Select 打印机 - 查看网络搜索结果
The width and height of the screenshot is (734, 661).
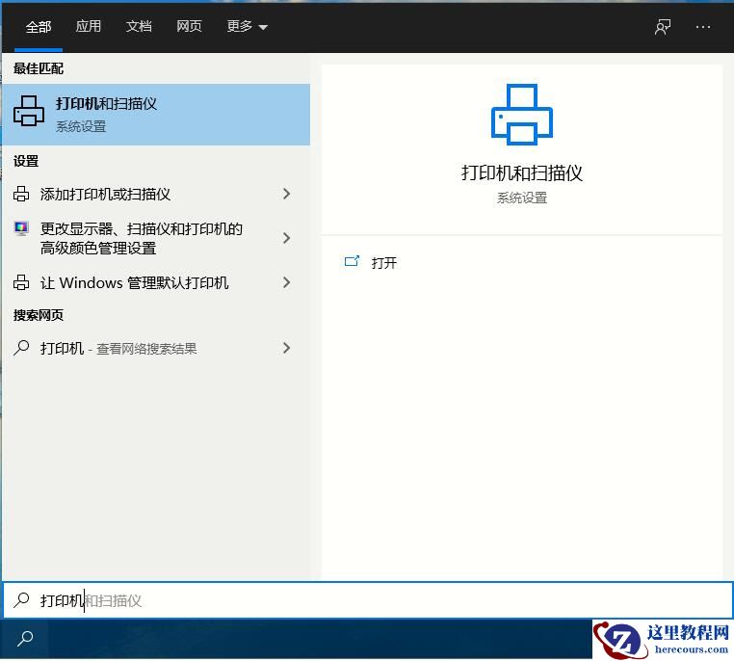point(156,348)
